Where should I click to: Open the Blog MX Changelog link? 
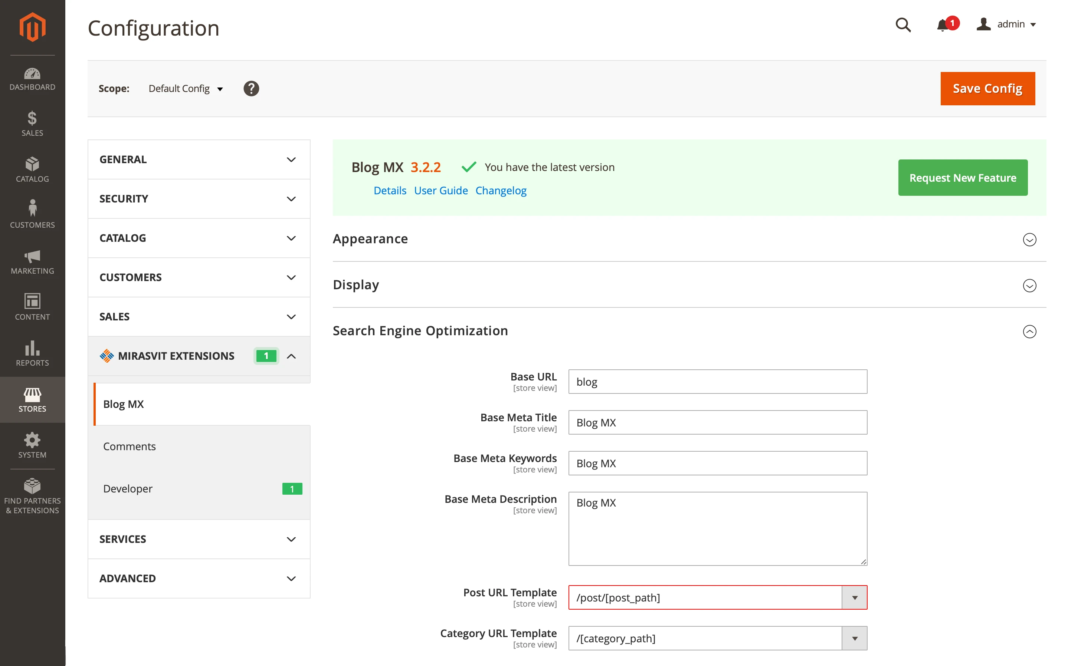[x=501, y=190]
